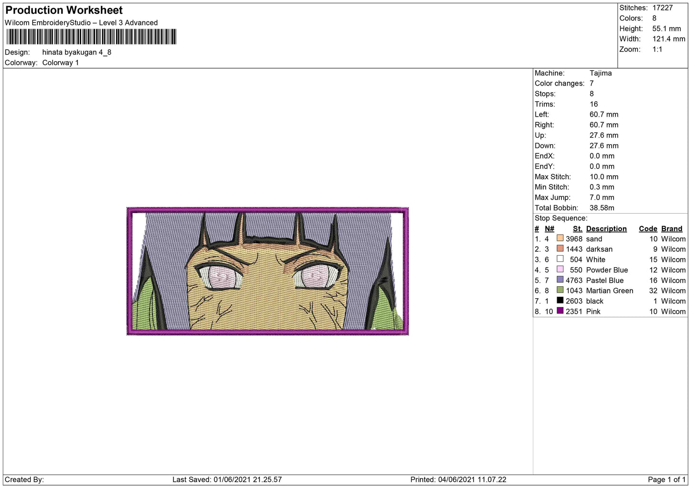Screen dimensions: 691x486
Task: Click the "Created By:" footer label
Action: click(24, 480)
